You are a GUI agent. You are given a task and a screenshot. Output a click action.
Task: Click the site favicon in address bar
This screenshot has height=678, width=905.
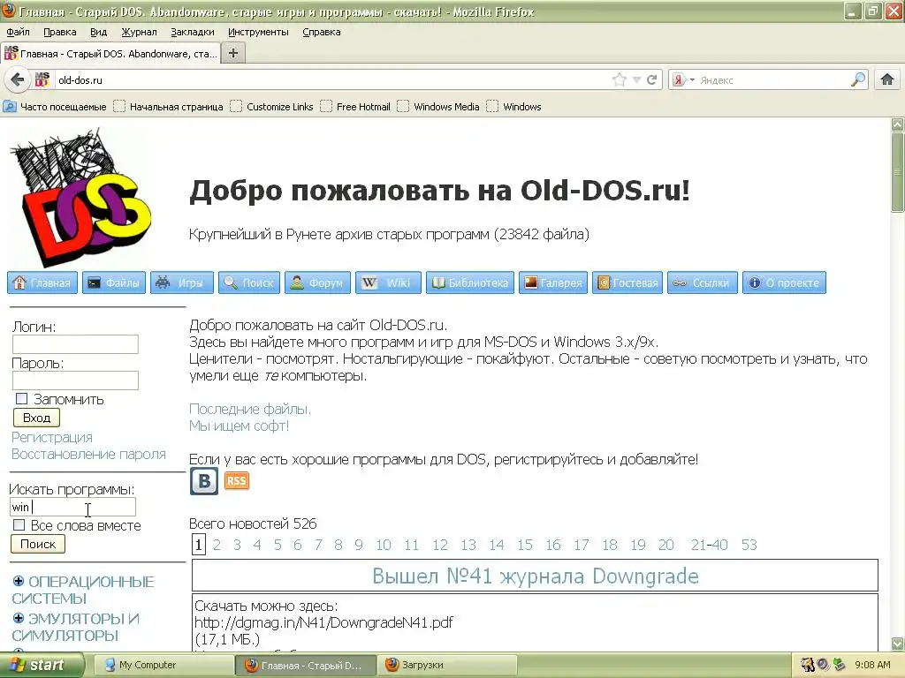(42, 79)
